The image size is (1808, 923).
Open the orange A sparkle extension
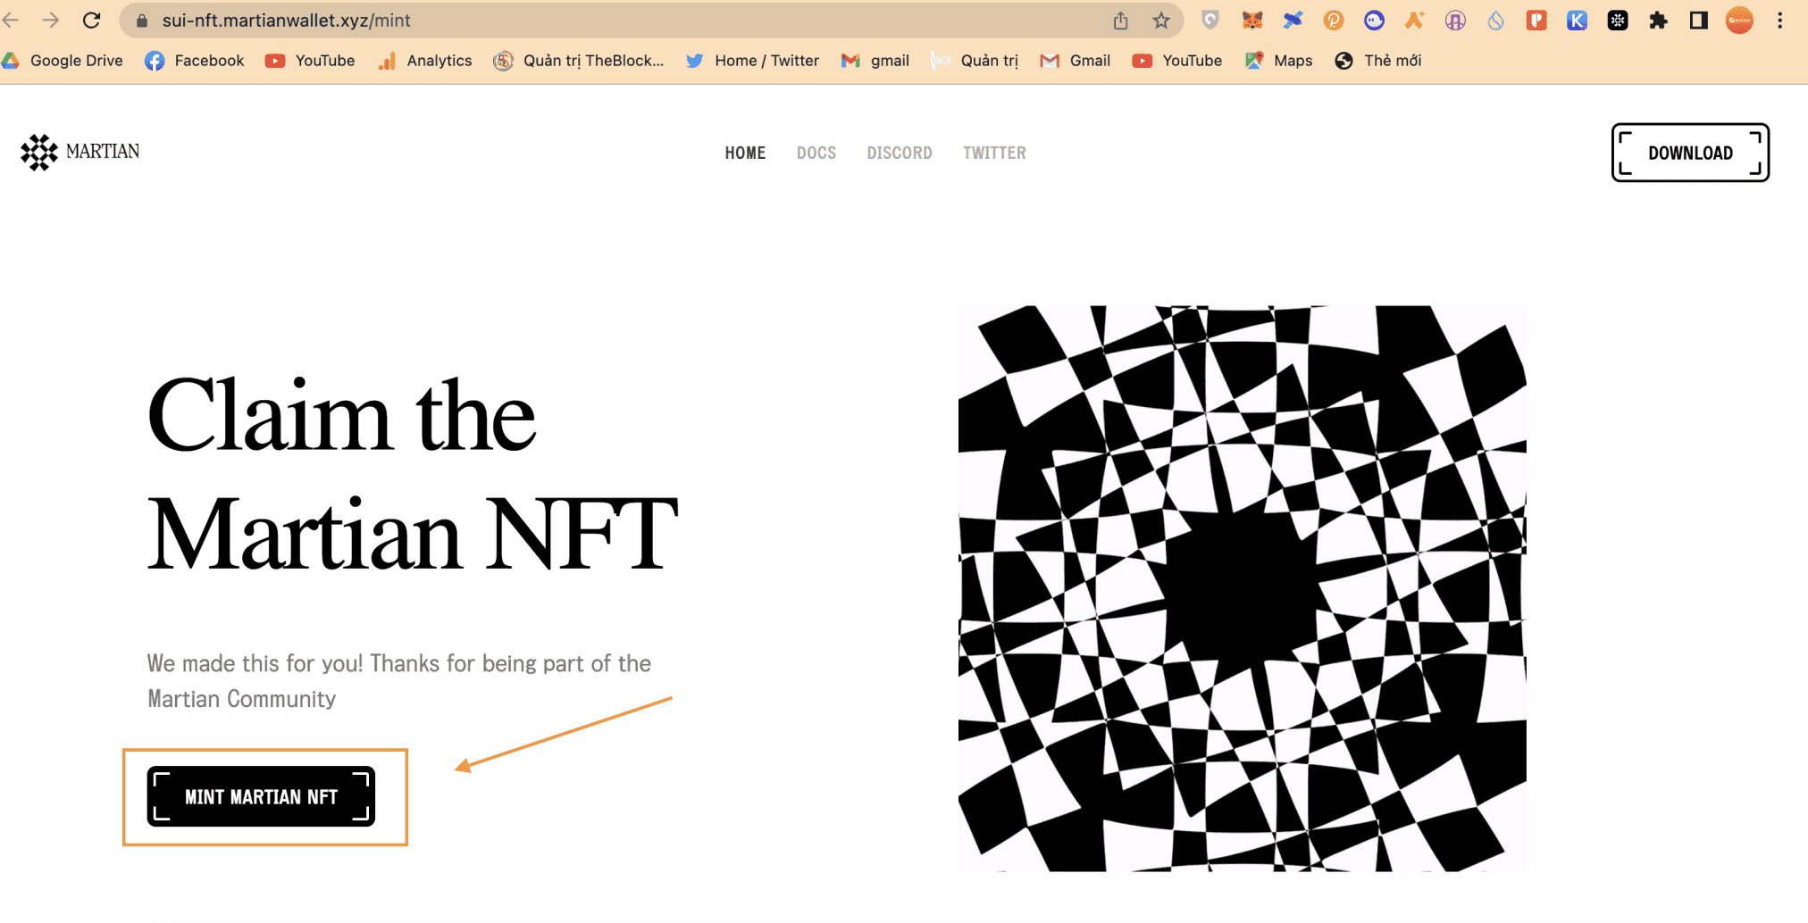(1415, 20)
